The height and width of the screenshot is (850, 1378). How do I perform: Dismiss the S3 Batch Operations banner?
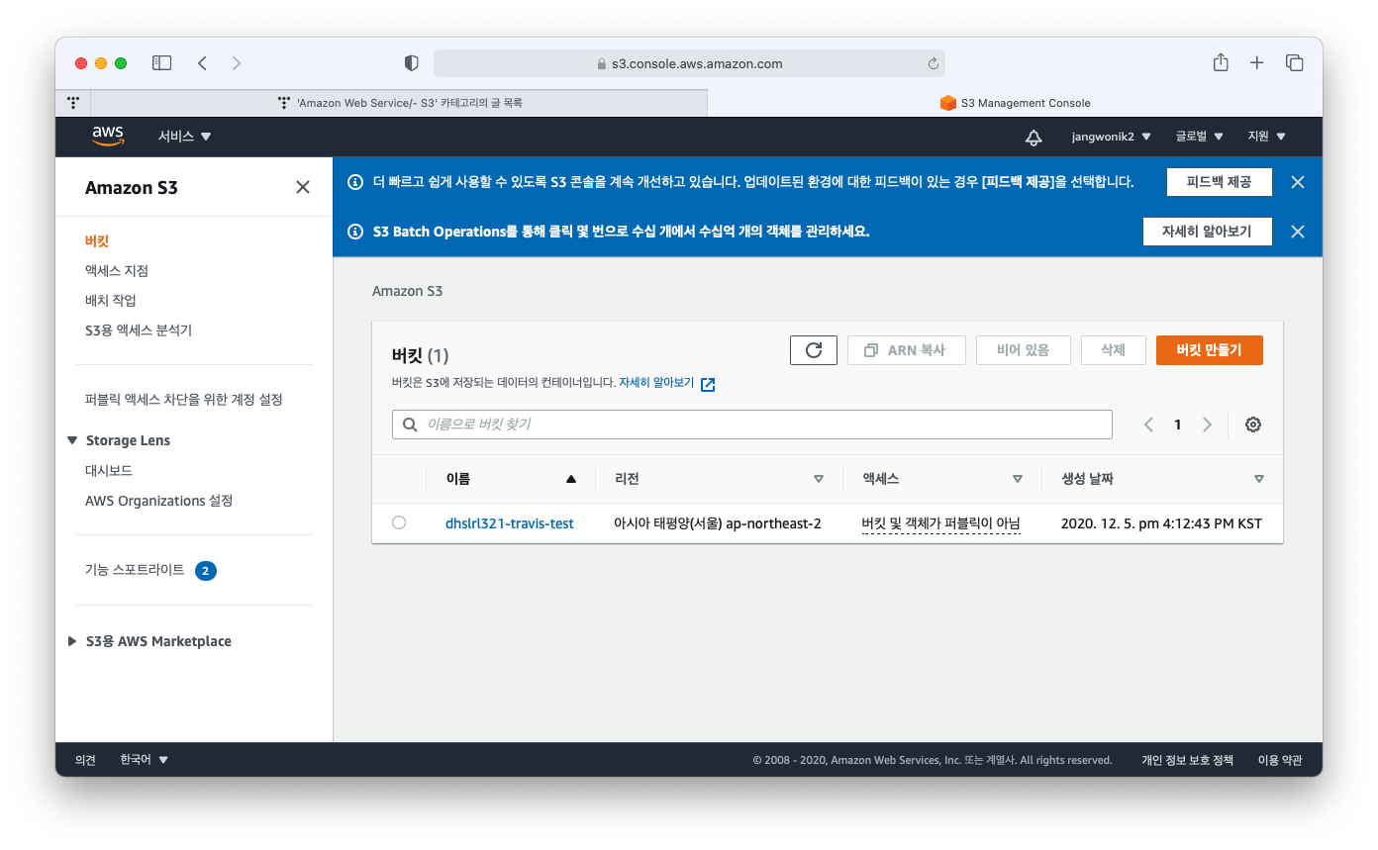tap(1298, 232)
